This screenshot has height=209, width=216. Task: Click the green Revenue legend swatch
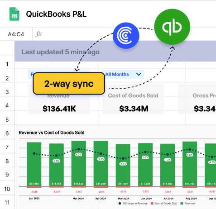click(182, 204)
